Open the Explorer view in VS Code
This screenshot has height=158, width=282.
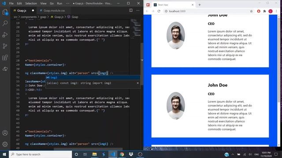(x=5, y=12)
